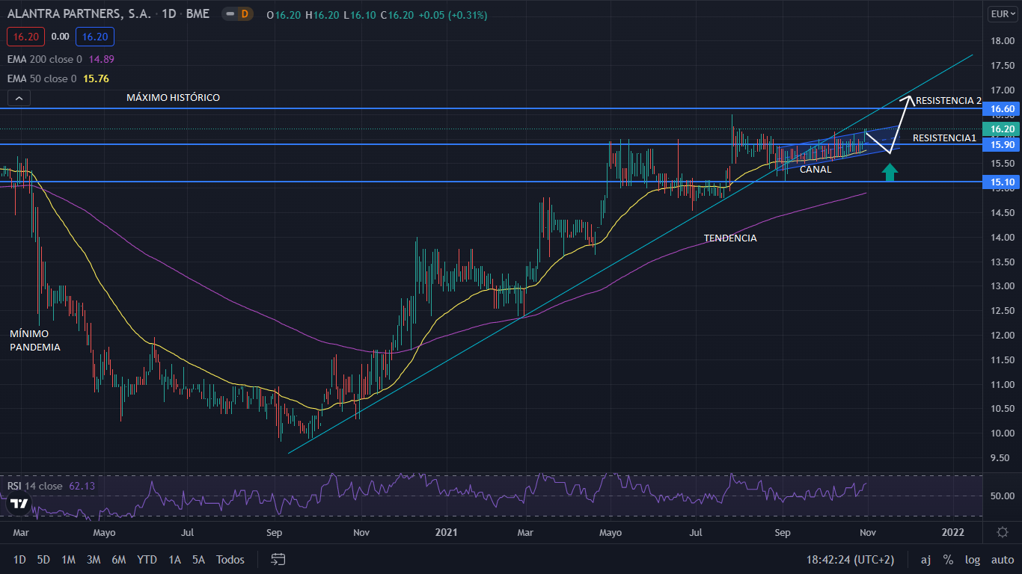This screenshot has width=1022, height=574.
Task: Toggle auto scale mode
Action: (1003, 559)
